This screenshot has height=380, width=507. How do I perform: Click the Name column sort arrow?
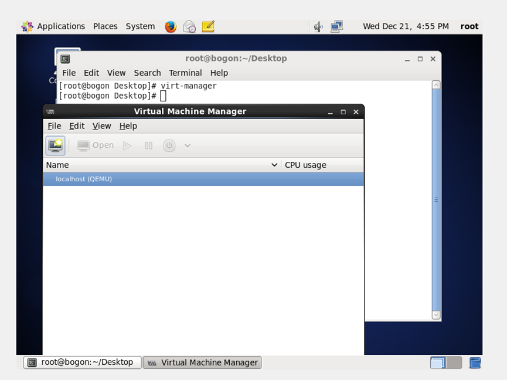click(274, 165)
